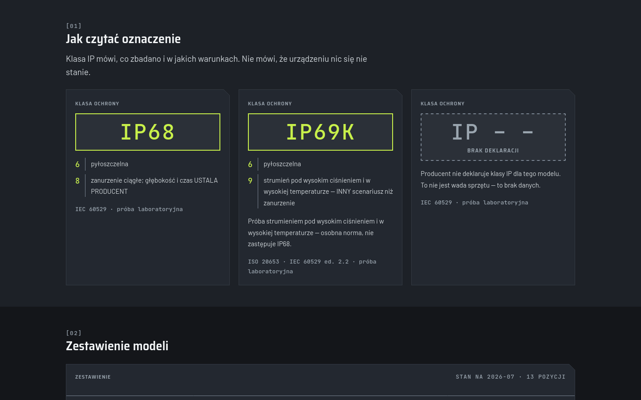Click digit 6 in the IP69K card
Image resolution: width=641 pixels, height=400 pixels.
pyautogui.click(x=250, y=164)
